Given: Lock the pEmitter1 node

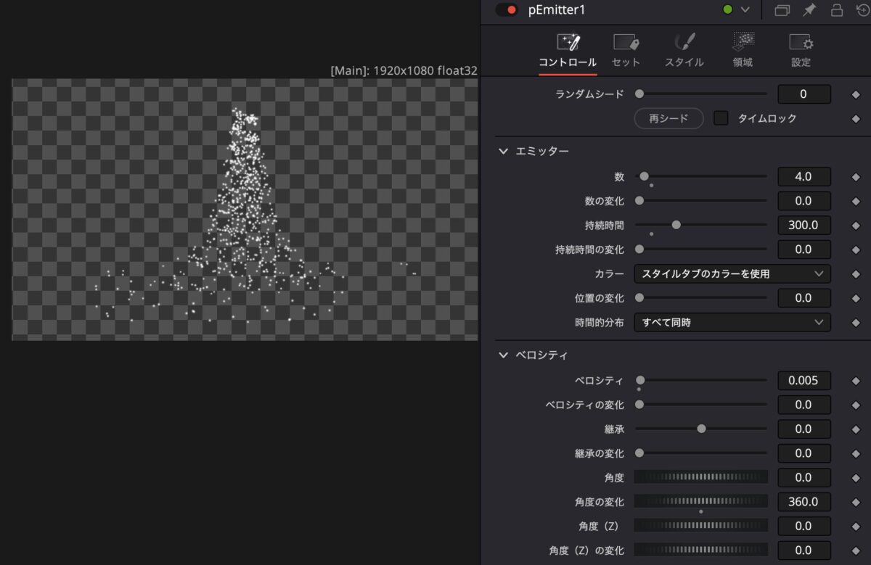Looking at the screenshot, I should (x=837, y=10).
